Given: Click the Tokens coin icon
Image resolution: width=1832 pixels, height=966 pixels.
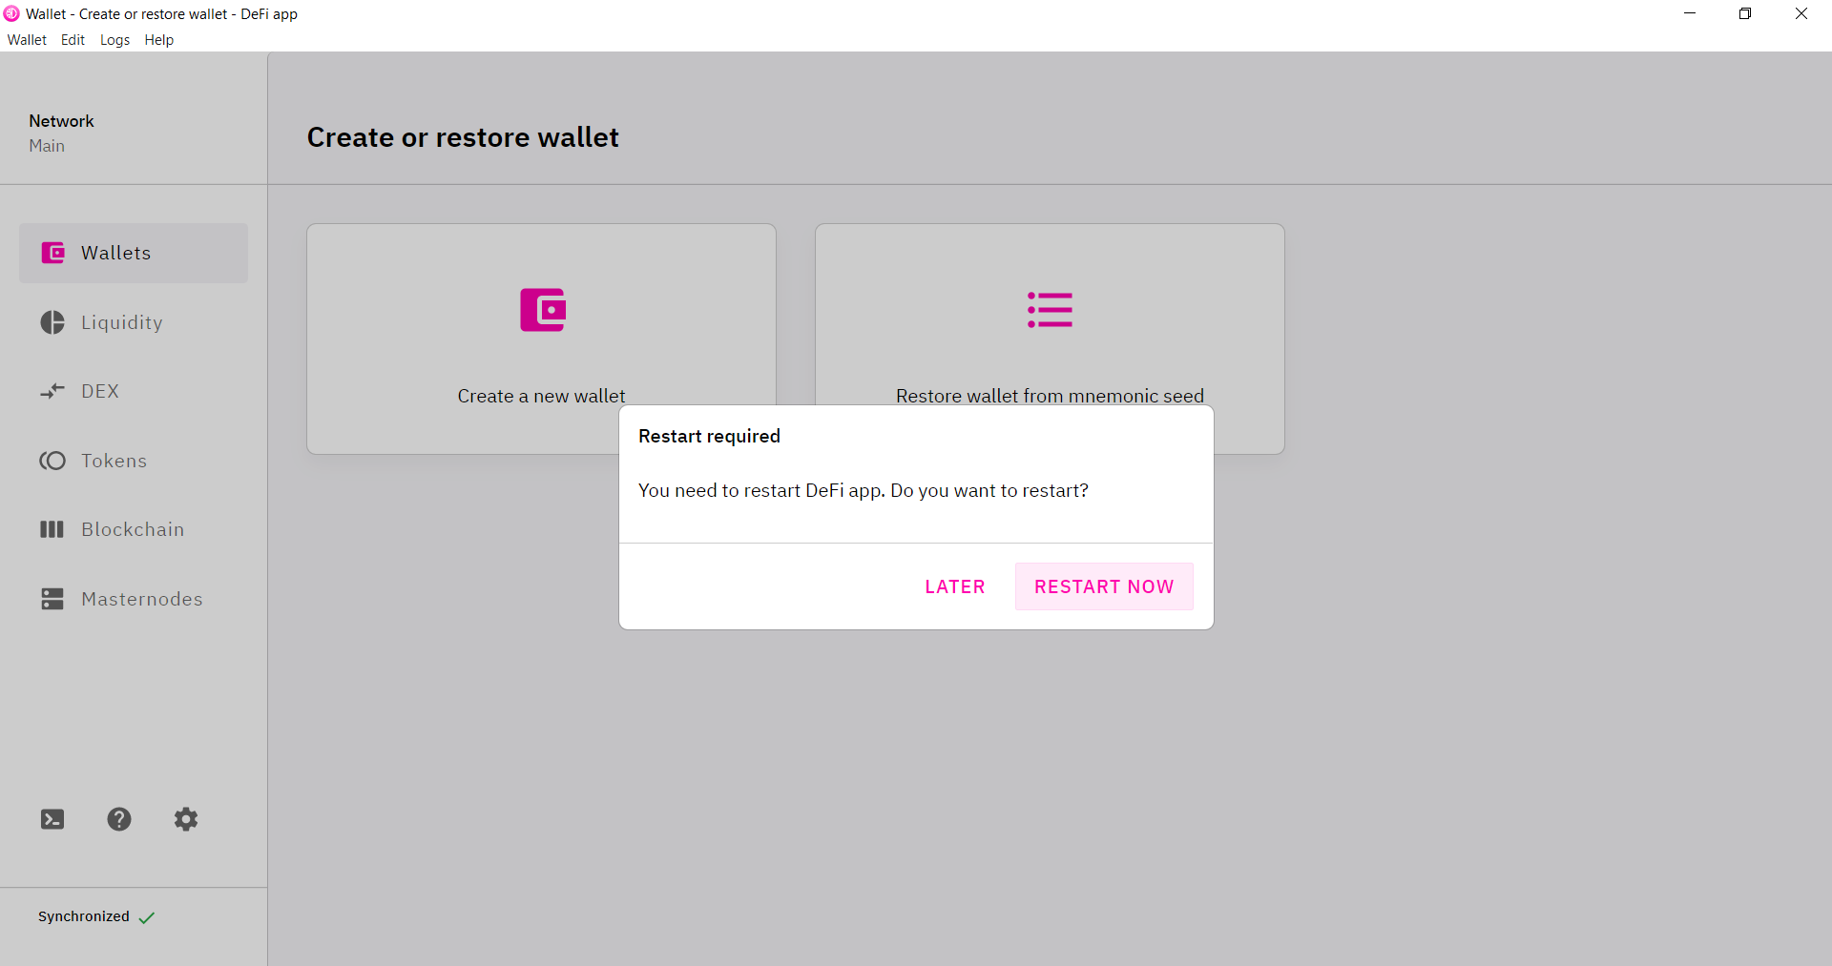Looking at the screenshot, I should point(52,461).
